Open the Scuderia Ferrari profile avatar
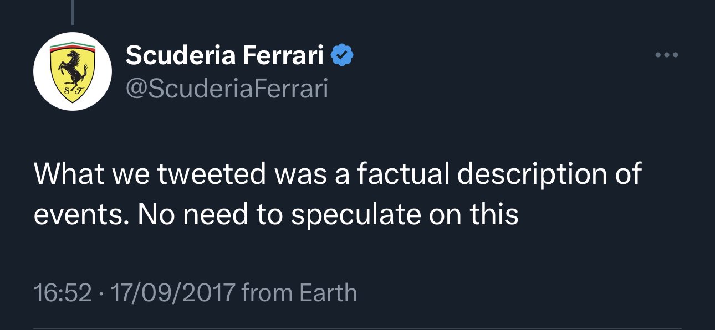This screenshot has width=715, height=330. (73, 71)
